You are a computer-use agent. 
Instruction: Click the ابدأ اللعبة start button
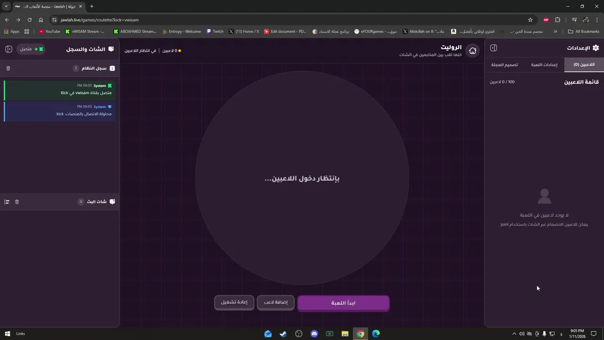pos(343,303)
